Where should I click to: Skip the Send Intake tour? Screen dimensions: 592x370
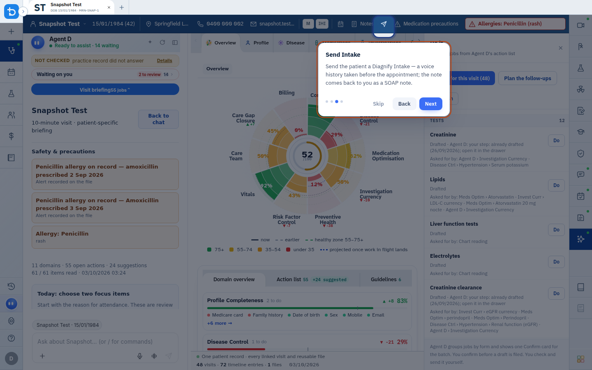click(378, 104)
